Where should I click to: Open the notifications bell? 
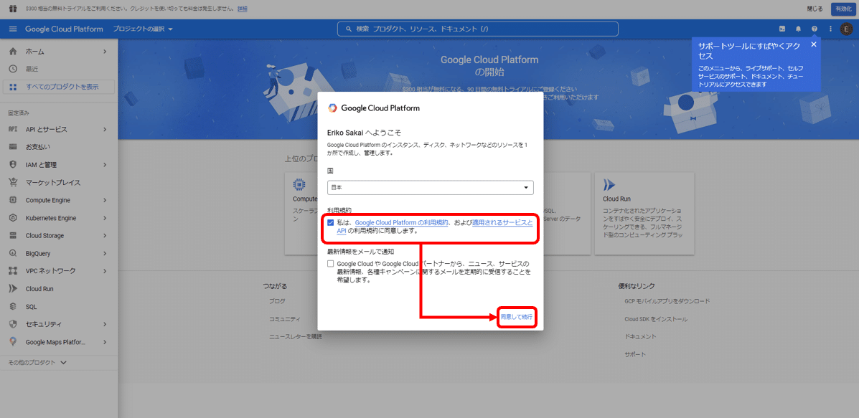(x=798, y=29)
